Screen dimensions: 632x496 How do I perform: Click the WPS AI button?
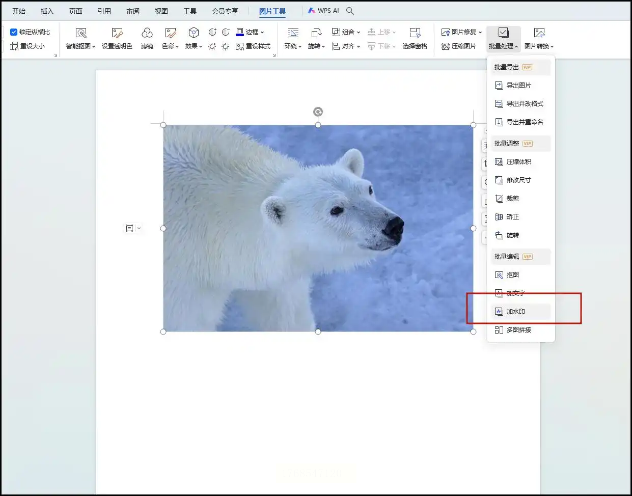323,11
